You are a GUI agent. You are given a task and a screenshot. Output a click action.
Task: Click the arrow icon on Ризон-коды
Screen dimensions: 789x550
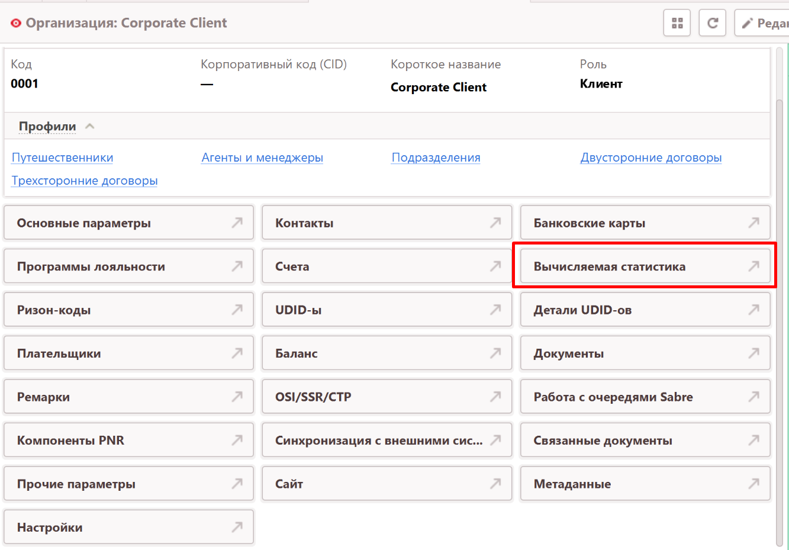click(x=237, y=310)
